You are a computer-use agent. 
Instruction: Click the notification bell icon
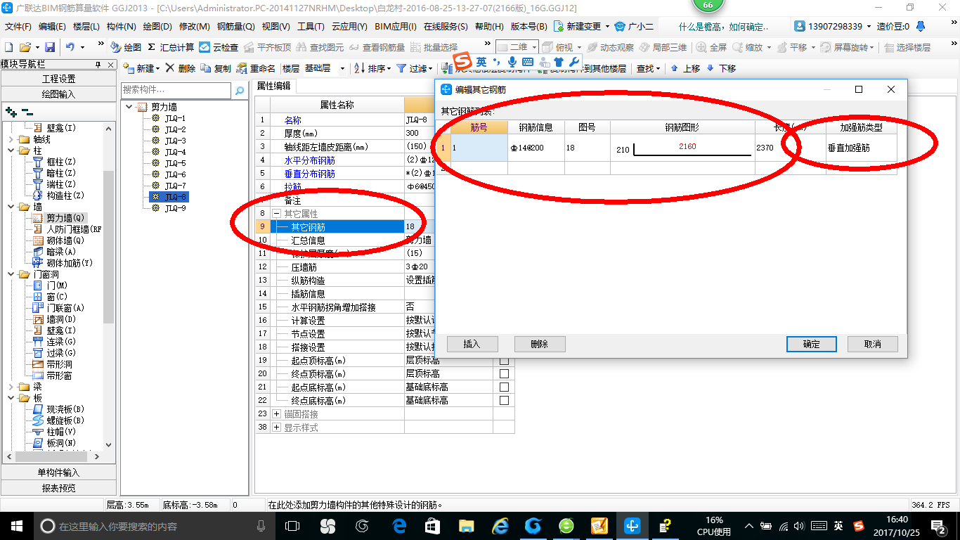point(919,26)
